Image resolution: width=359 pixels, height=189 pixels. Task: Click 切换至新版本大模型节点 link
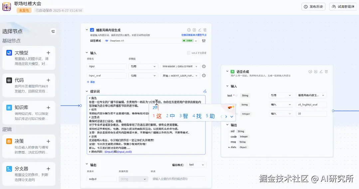(x=194, y=35)
